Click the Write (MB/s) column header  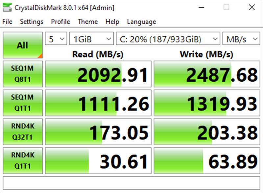(206, 54)
